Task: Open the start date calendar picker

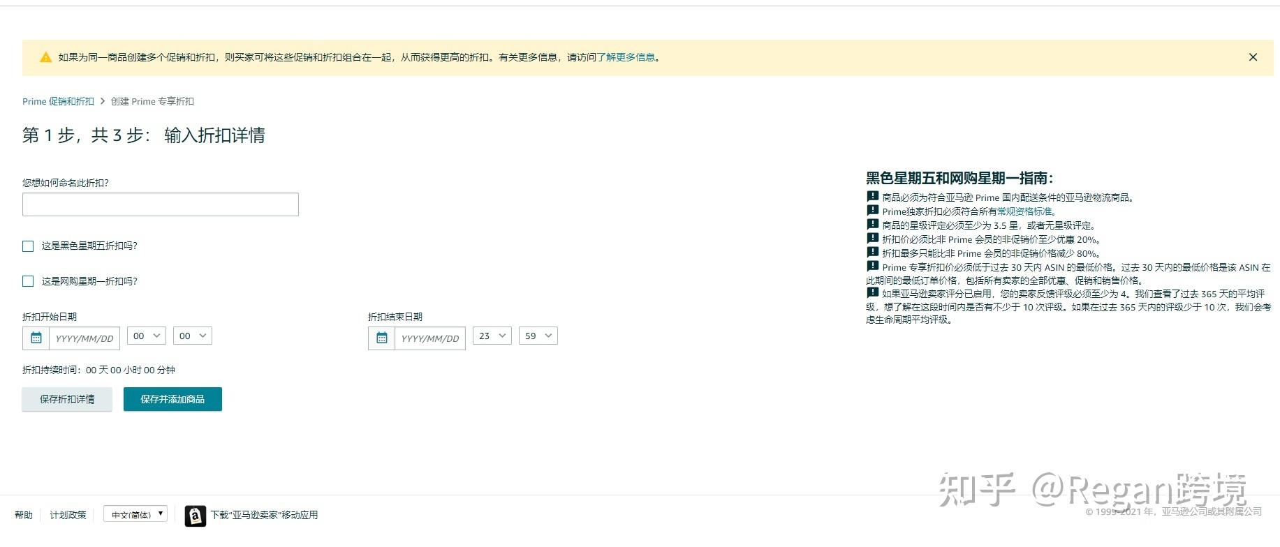Action: tap(36, 338)
